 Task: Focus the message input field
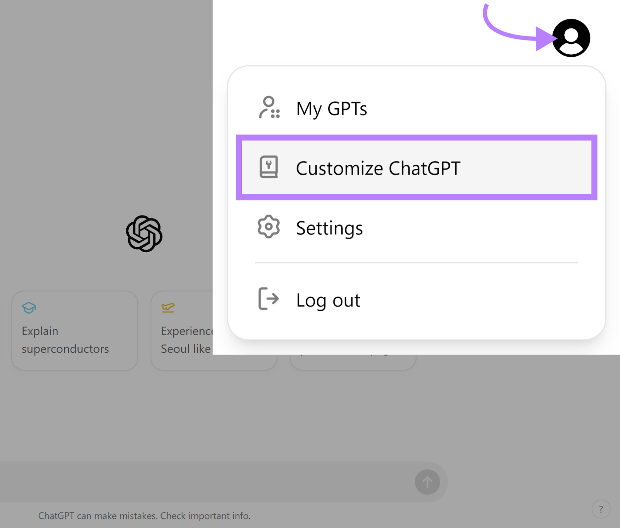205,482
